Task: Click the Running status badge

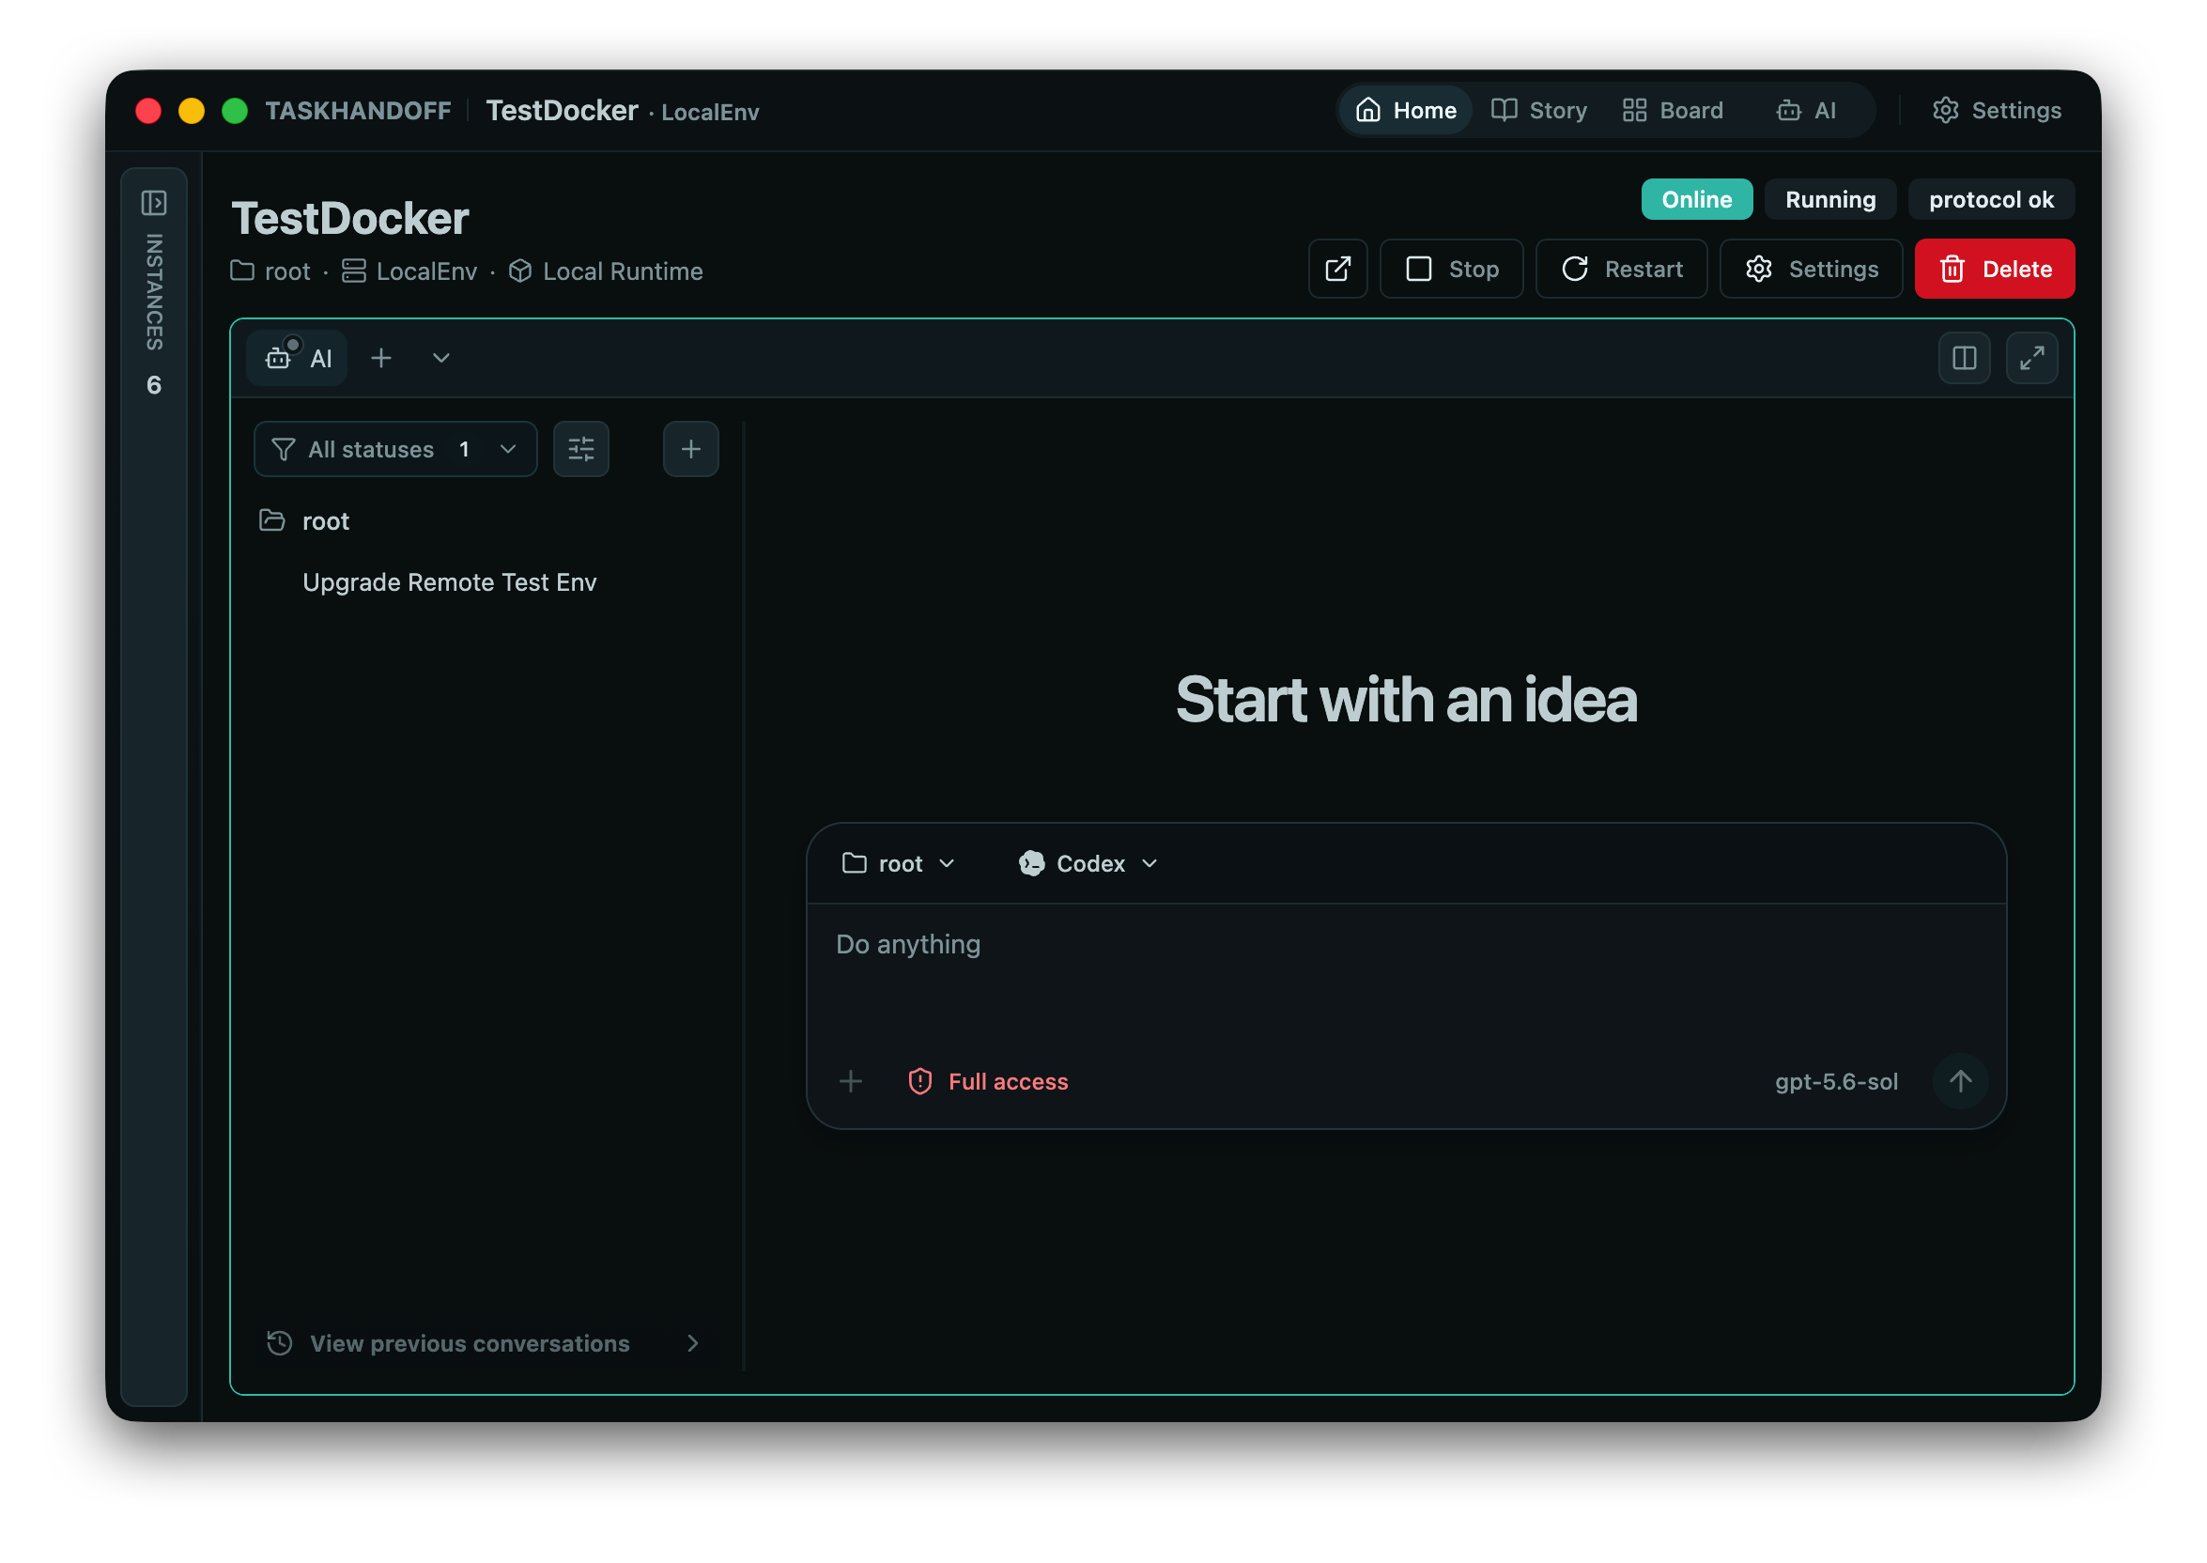Action: pyautogui.click(x=1829, y=199)
